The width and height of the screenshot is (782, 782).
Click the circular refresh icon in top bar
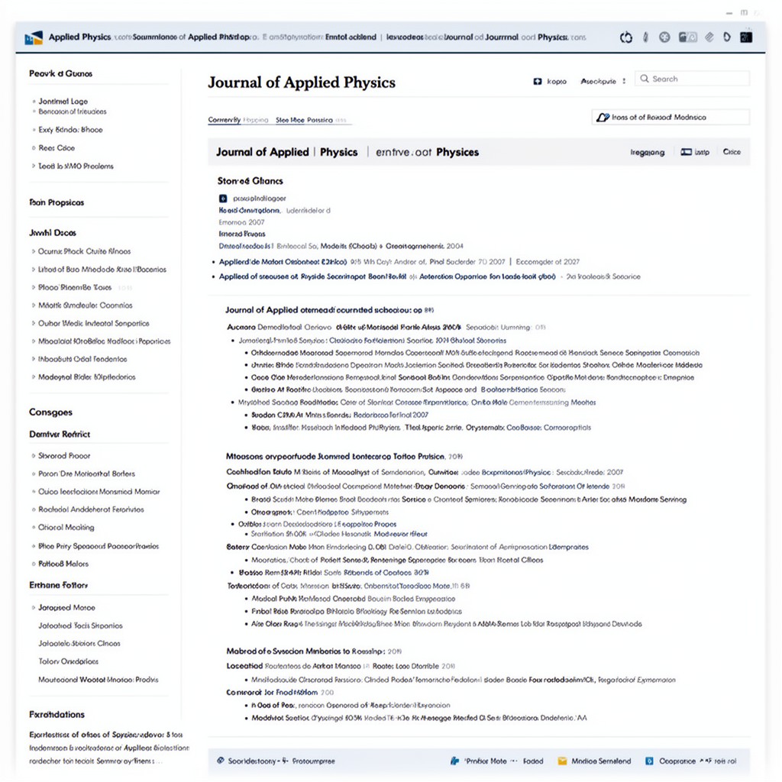pyautogui.click(x=626, y=37)
